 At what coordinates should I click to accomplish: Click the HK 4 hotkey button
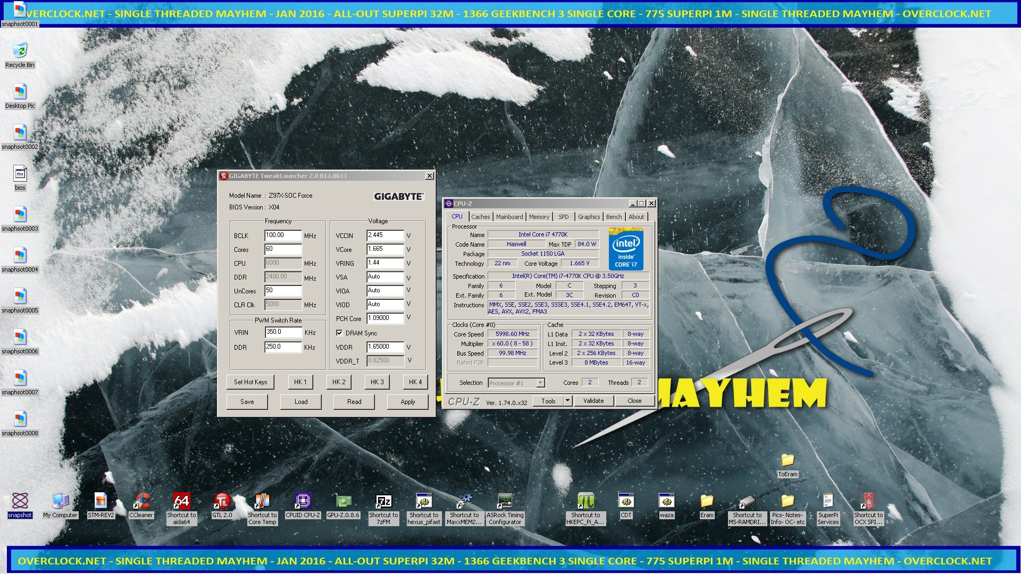tap(415, 382)
